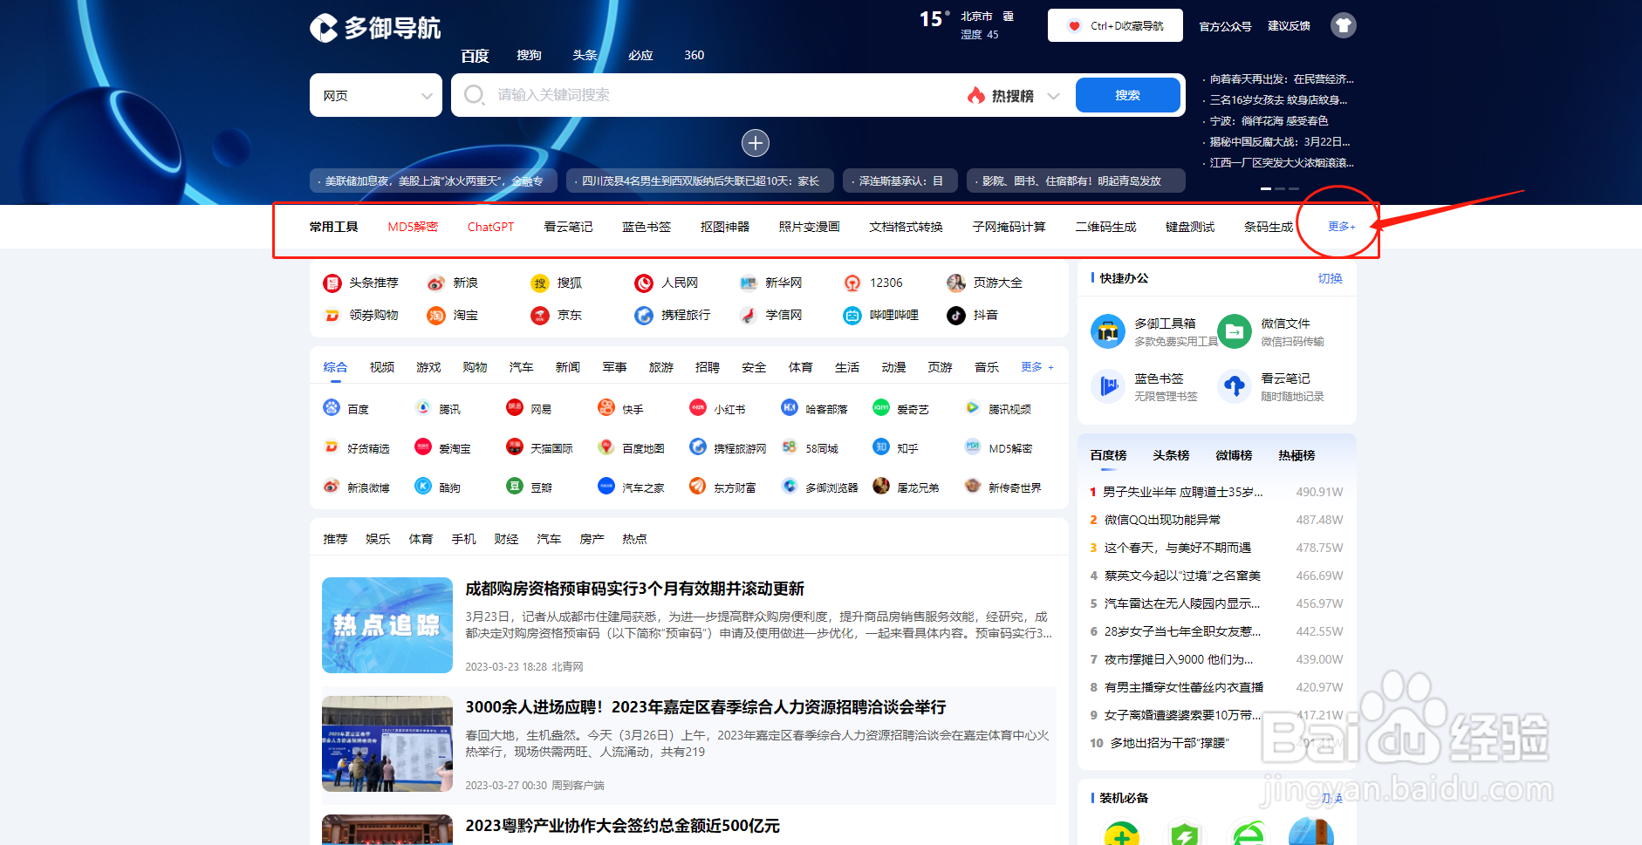Open job fair news photo thumbnail
This screenshot has width=1642, height=845.
[x=387, y=744]
